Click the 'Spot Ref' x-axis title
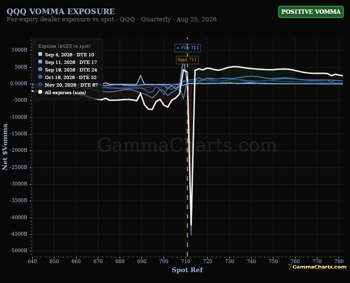 pos(187,270)
